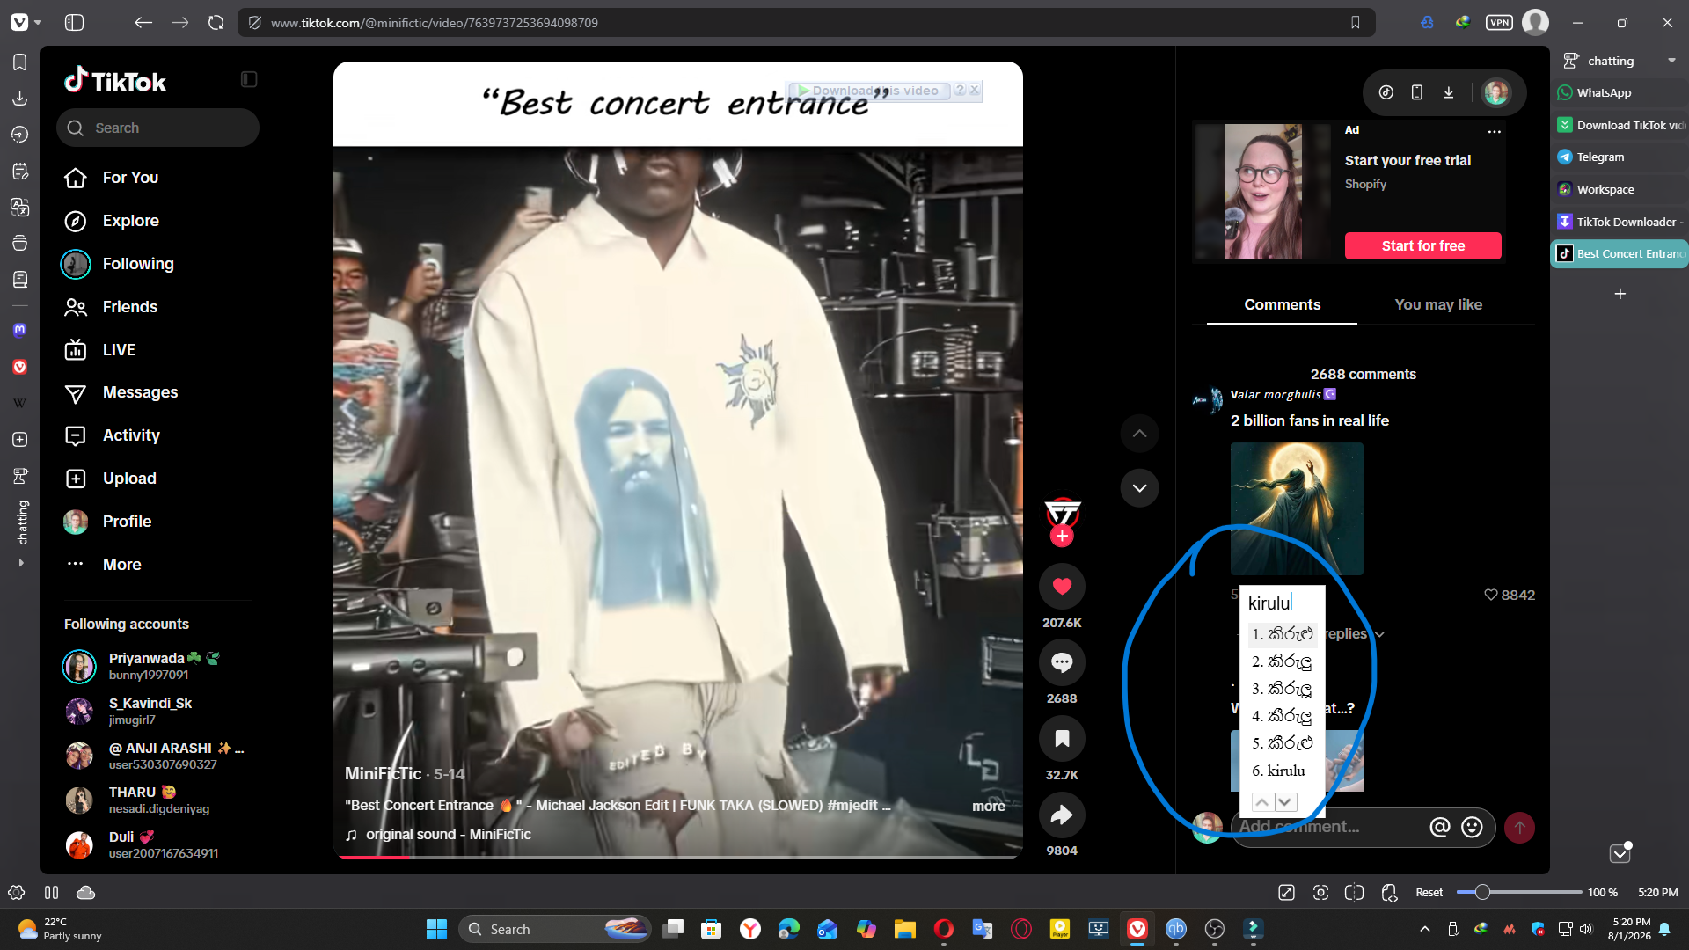The height and width of the screenshot is (950, 1689).
Task: Select the Comments tab
Action: point(1282,304)
